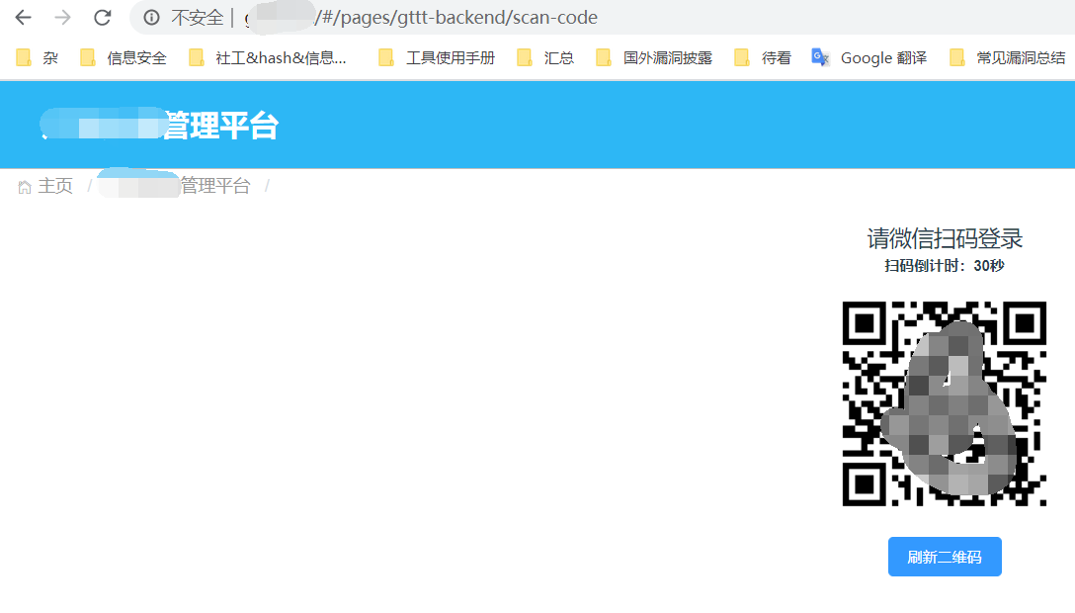Viewport: 1075px width, 613px height.
Task: Open the 杂 bookmark folder
Action: coord(37,57)
